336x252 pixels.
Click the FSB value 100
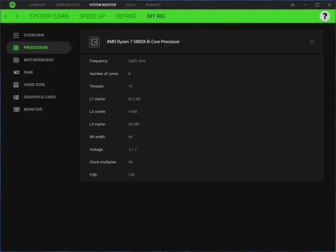pyautogui.click(x=131, y=175)
